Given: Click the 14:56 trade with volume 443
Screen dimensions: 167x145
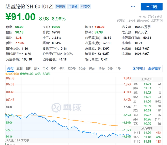Looking at the screenshot, I should [x=147, y=133].
